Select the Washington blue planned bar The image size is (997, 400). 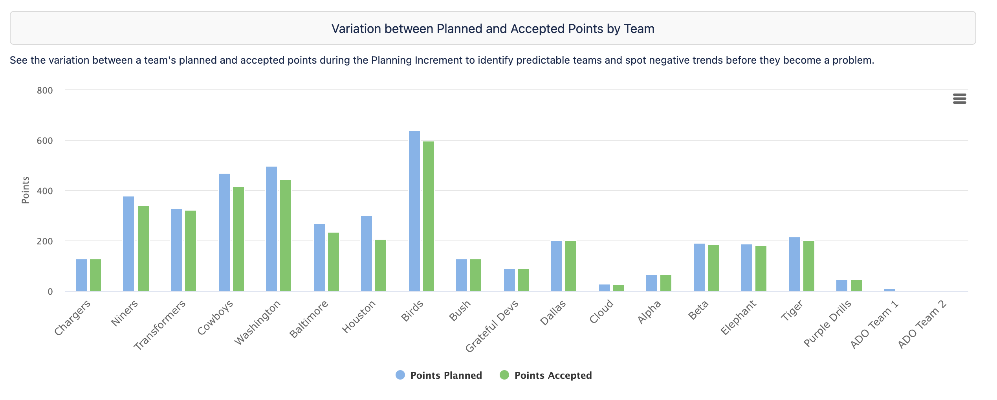(x=271, y=229)
